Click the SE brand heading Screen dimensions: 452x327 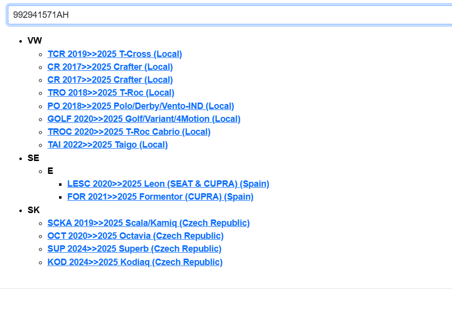pos(33,158)
